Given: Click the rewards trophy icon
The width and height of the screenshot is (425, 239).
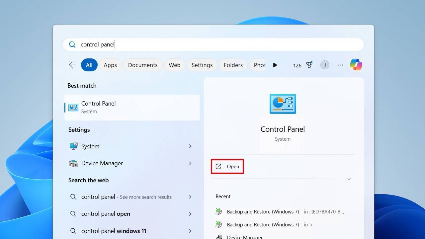Looking at the screenshot, I should coord(309,65).
